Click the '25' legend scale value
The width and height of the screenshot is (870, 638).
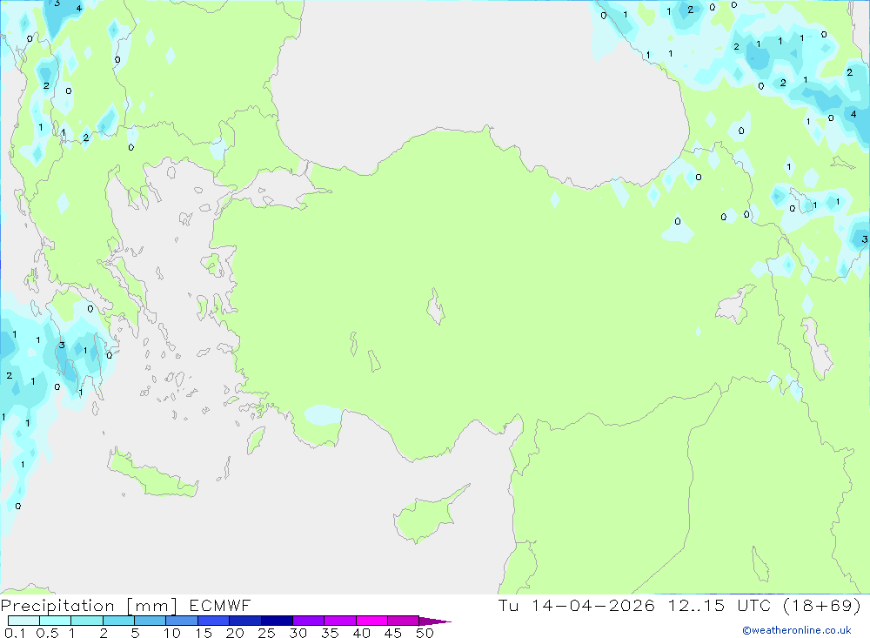coord(266,633)
